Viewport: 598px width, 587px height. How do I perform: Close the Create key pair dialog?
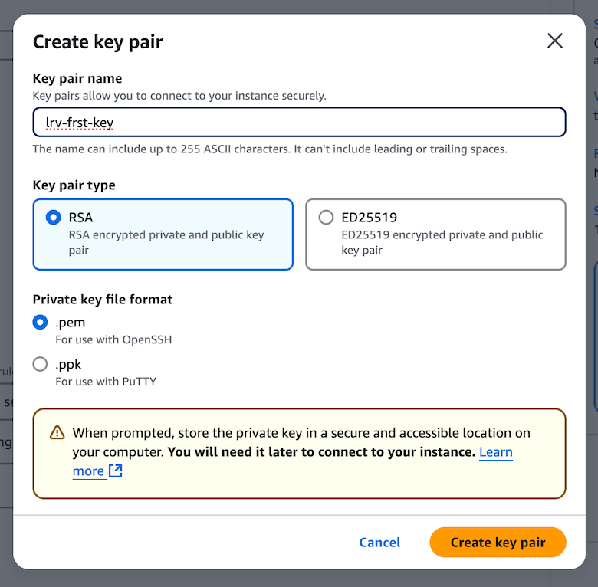(554, 41)
